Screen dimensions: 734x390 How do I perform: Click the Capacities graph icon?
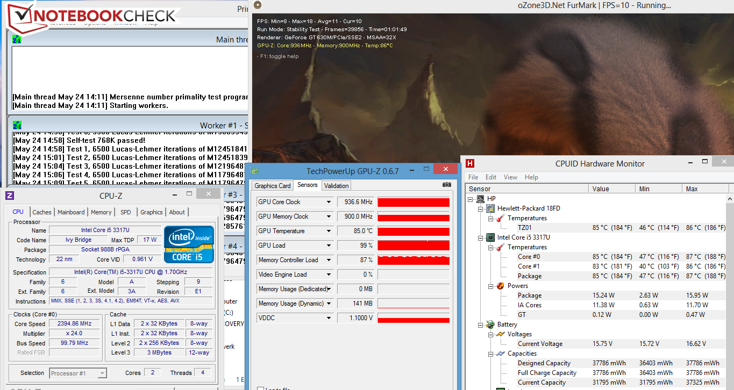(500, 353)
